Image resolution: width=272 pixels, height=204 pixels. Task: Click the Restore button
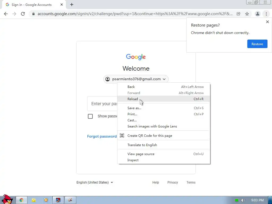(x=257, y=44)
